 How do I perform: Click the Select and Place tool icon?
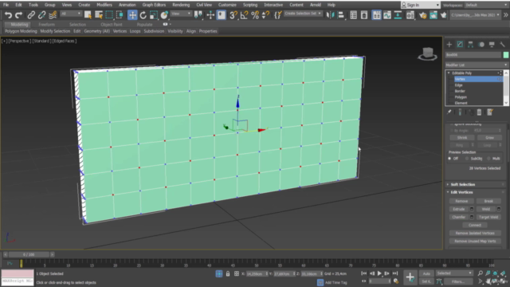tap(164, 15)
